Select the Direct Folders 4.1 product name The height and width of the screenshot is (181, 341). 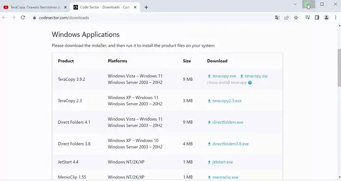coord(74,122)
